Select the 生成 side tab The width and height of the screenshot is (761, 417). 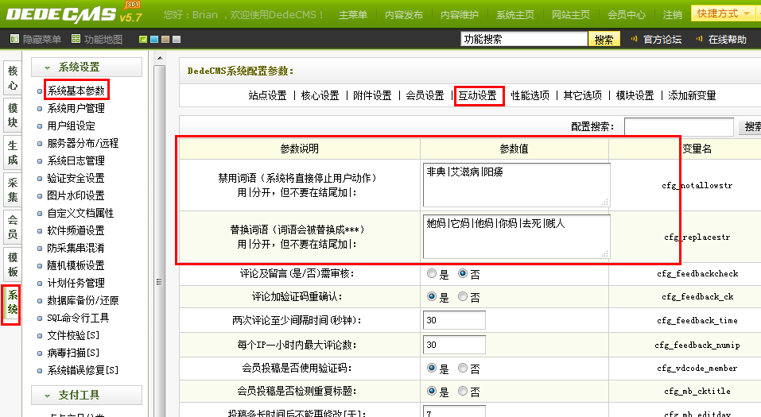tap(13, 153)
